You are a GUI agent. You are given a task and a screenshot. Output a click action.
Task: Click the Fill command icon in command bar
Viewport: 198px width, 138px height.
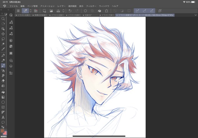(100, 11)
